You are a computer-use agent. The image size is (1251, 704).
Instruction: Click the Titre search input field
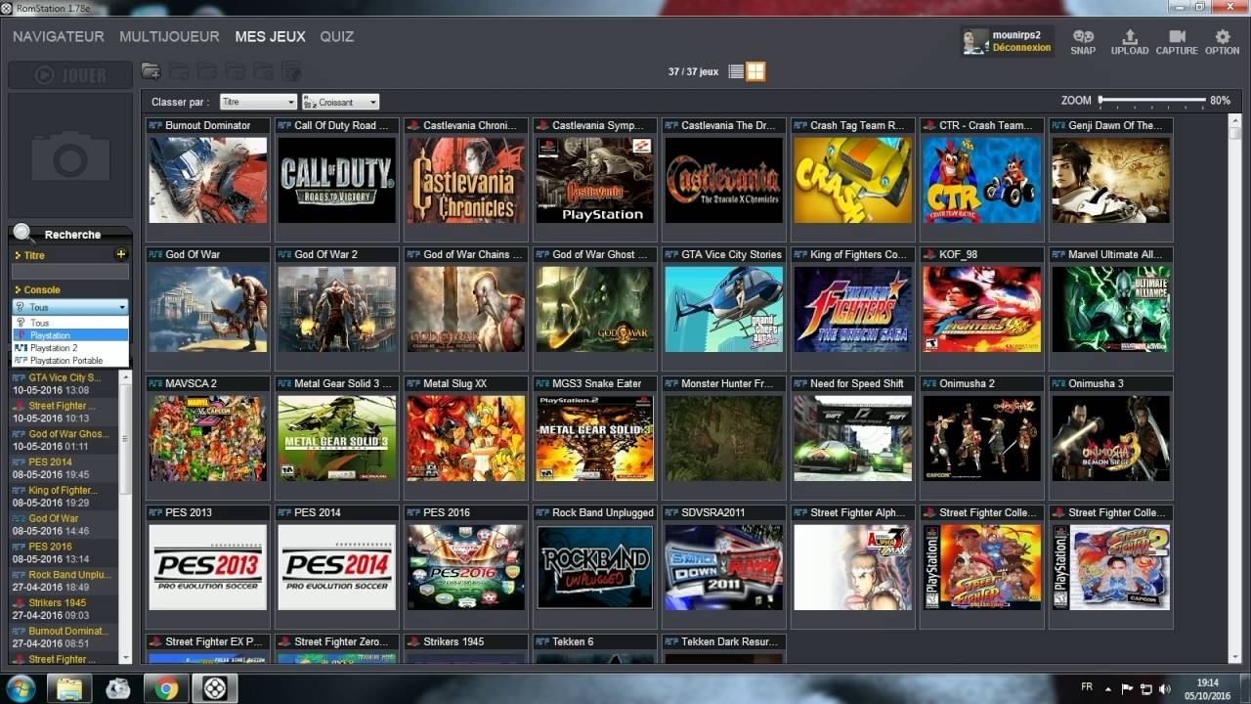click(70, 272)
